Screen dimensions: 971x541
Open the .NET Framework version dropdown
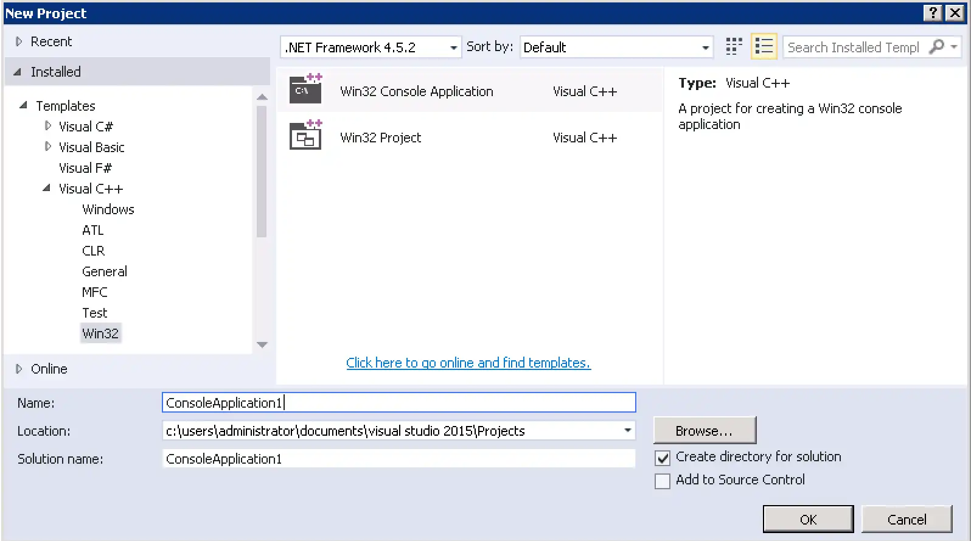pyautogui.click(x=453, y=47)
